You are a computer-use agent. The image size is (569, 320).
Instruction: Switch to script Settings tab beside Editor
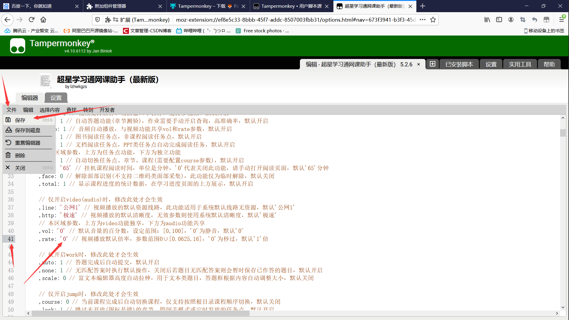[x=56, y=98]
